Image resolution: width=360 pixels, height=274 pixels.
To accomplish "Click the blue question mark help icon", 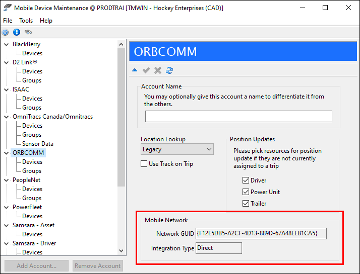I will tap(5, 32).
